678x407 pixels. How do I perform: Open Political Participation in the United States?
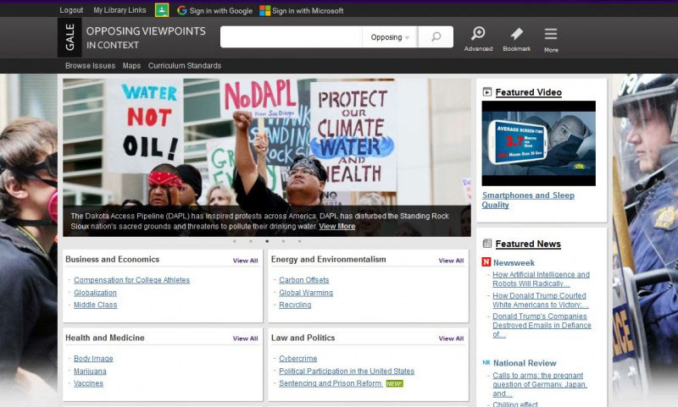[x=347, y=371]
